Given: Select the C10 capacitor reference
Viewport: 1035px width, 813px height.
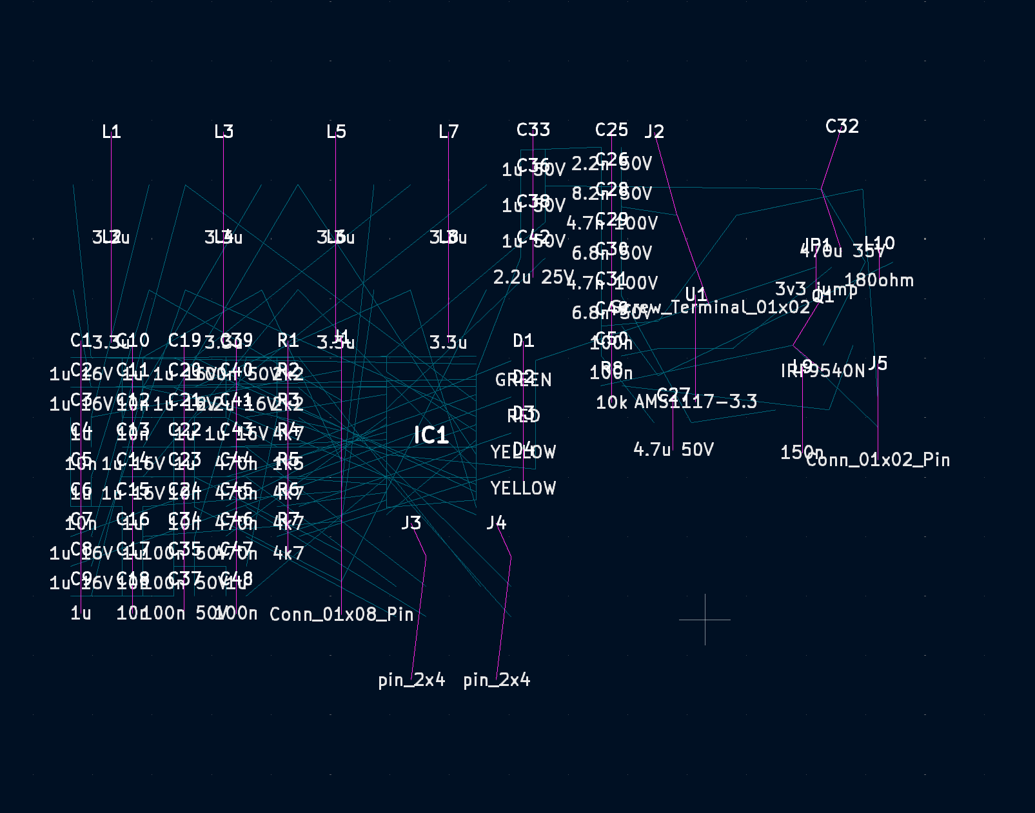Looking at the screenshot, I should click(133, 340).
